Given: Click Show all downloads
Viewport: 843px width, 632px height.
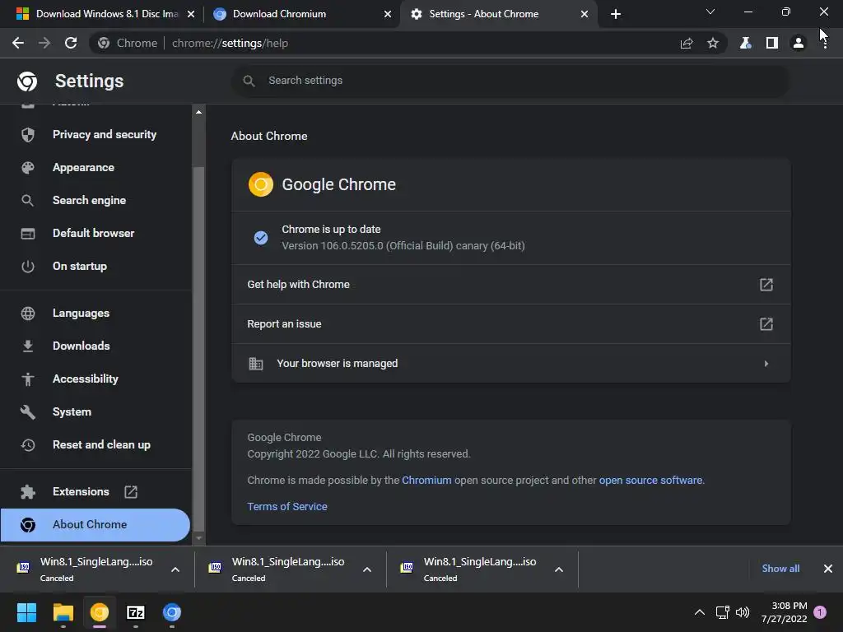Looking at the screenshot, I should pos(780,569).
